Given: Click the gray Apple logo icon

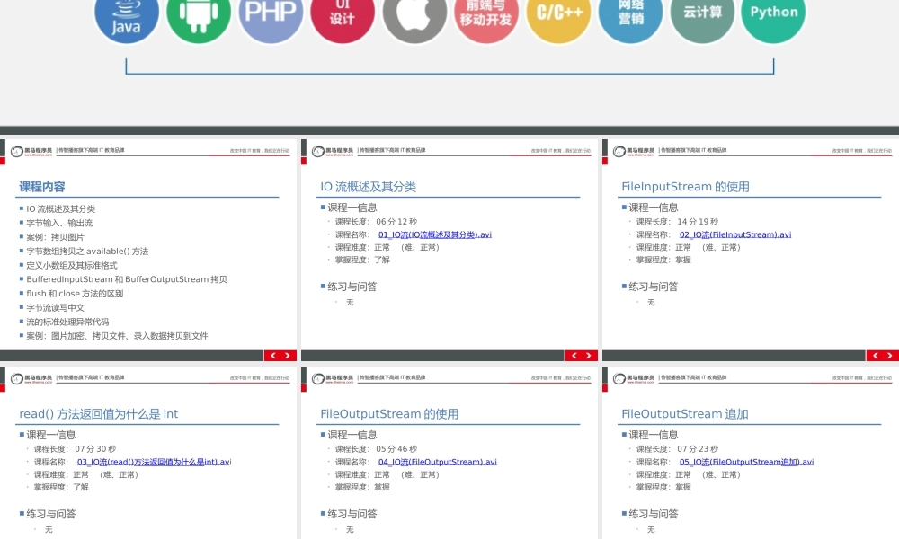Looking at the screenshot, I should [414, 15].
